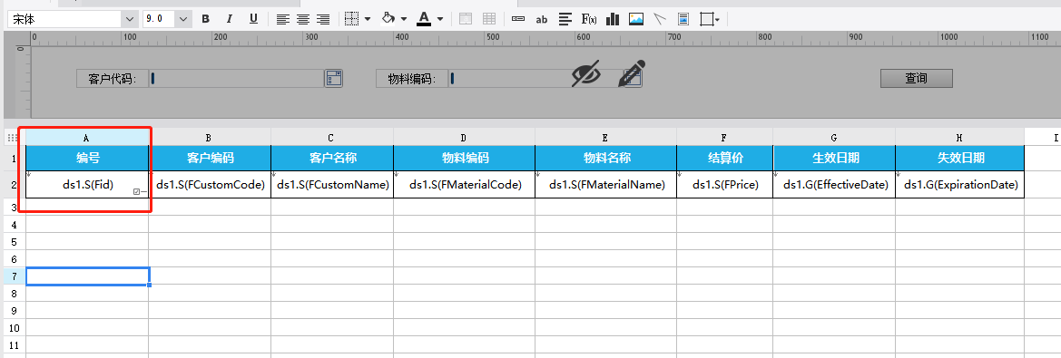Image resolution: width=1061 pixels, height=358 pixels.
Task: Select the 物料编码 header cell in row 1
Action: click(464, 158)
